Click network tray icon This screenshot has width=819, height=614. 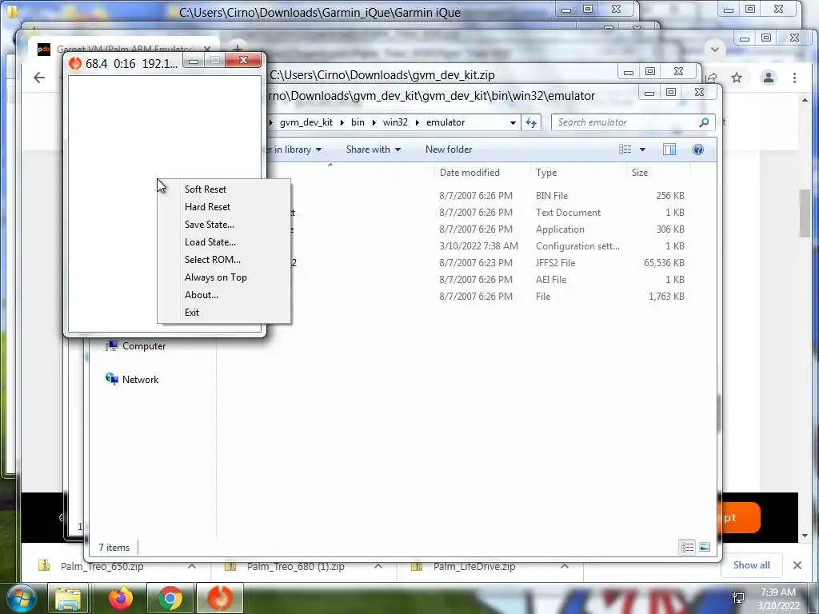738,598
